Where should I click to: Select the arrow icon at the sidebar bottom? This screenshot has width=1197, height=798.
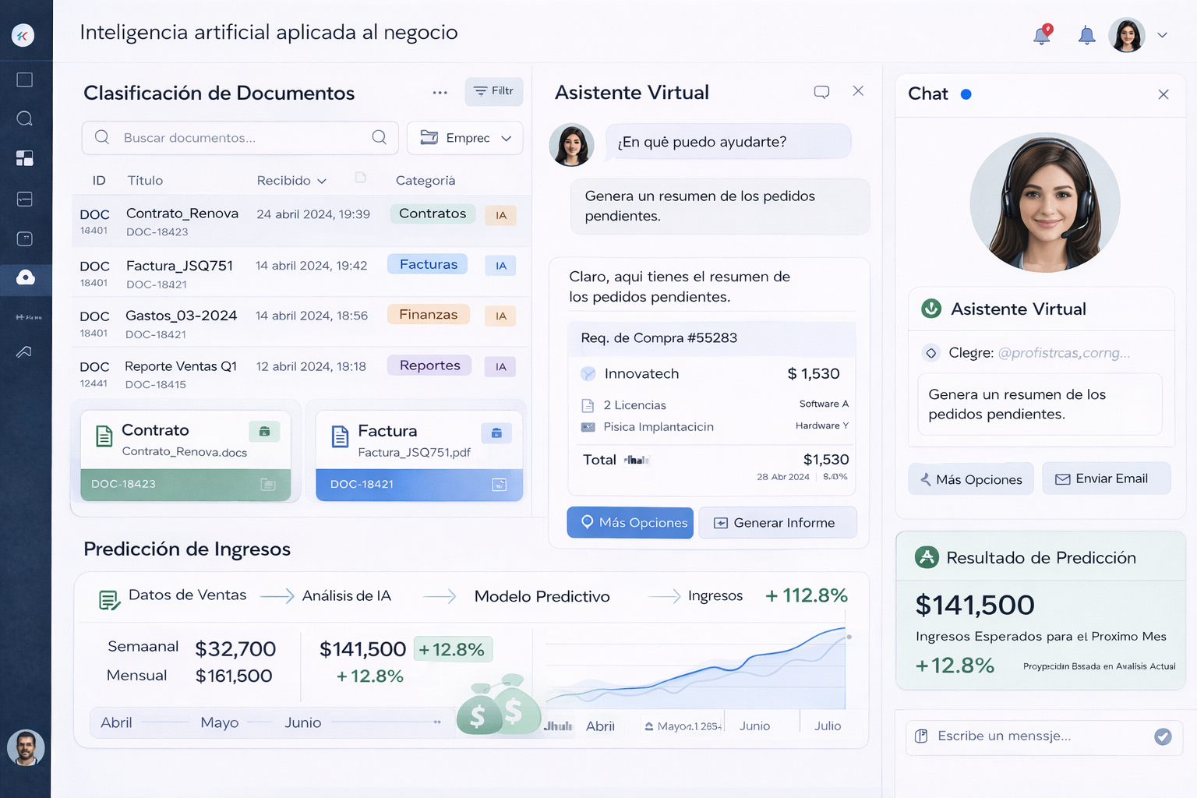pos(24,352)
